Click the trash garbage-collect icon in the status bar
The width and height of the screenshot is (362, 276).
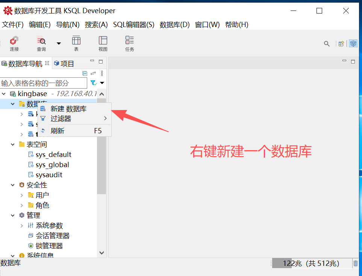(356, 263)
